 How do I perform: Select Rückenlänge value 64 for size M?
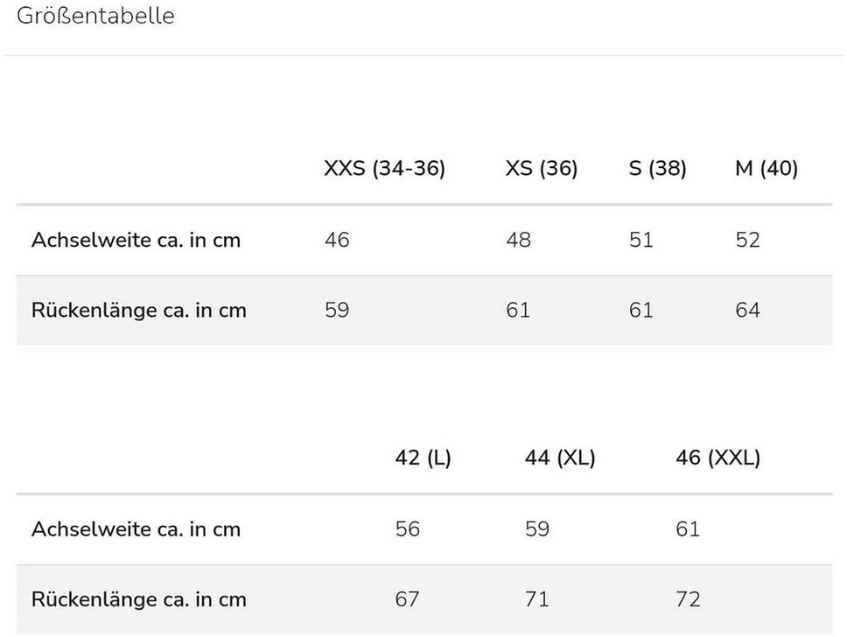747,311
